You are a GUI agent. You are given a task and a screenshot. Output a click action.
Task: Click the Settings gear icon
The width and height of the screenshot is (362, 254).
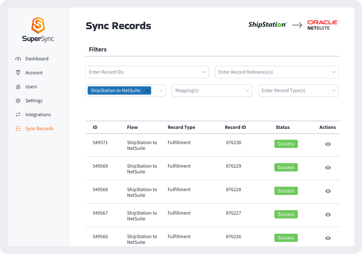[x=18, y=101]
